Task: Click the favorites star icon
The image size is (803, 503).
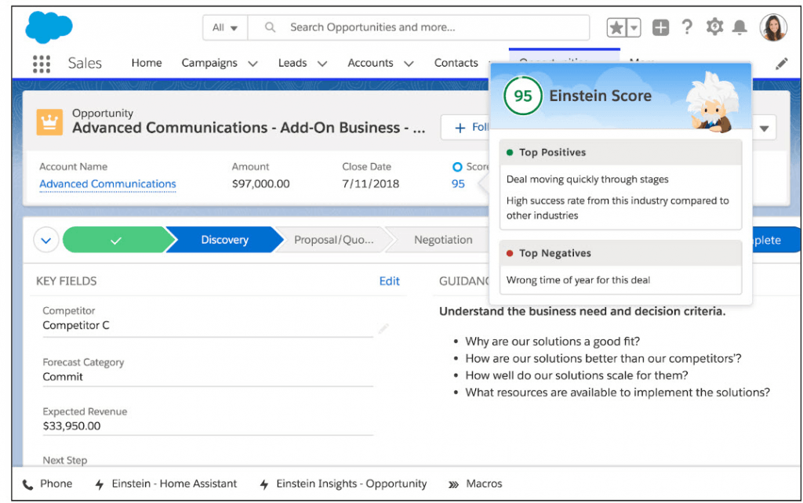Action: pyautogui.click(x=616, y=27)
